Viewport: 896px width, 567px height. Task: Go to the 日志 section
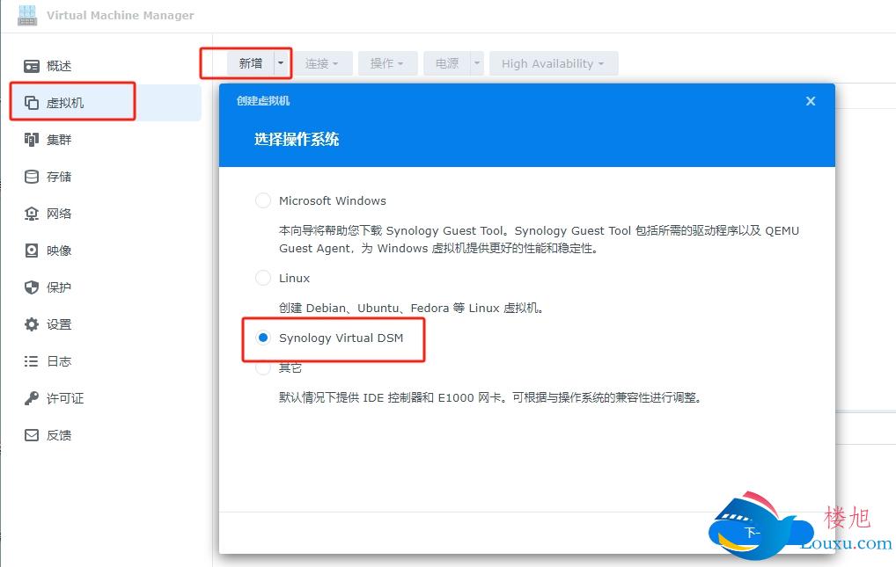coord(106,361)
